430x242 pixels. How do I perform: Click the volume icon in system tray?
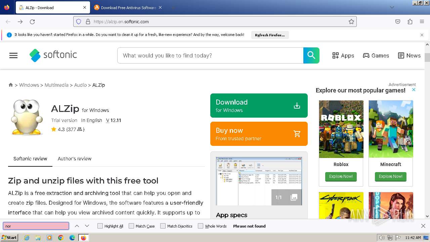pos(382,238)
